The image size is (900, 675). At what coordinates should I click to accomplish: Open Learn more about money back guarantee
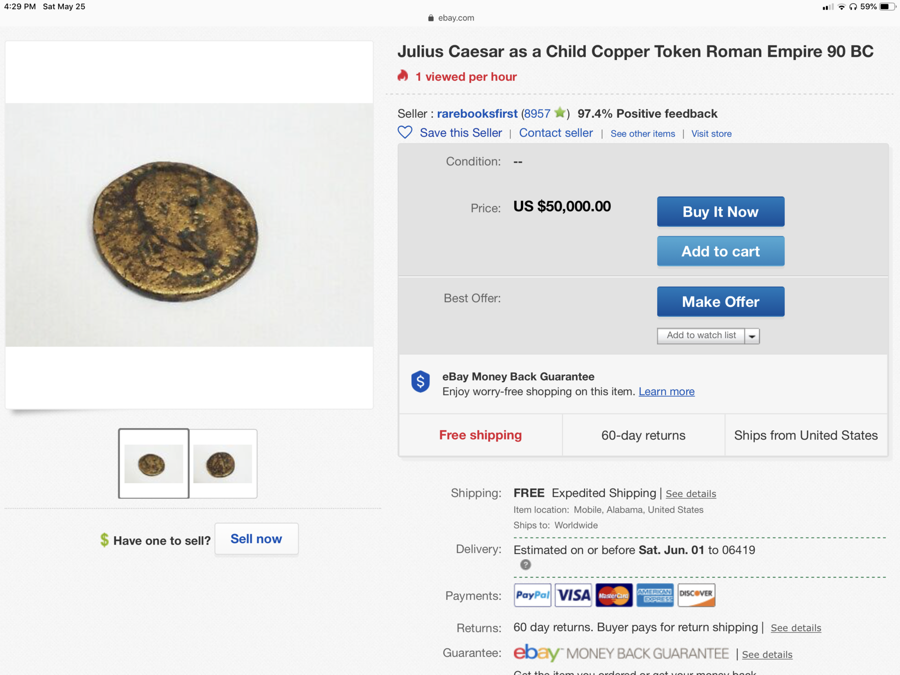pyautogui.click(x=667, y=392)
